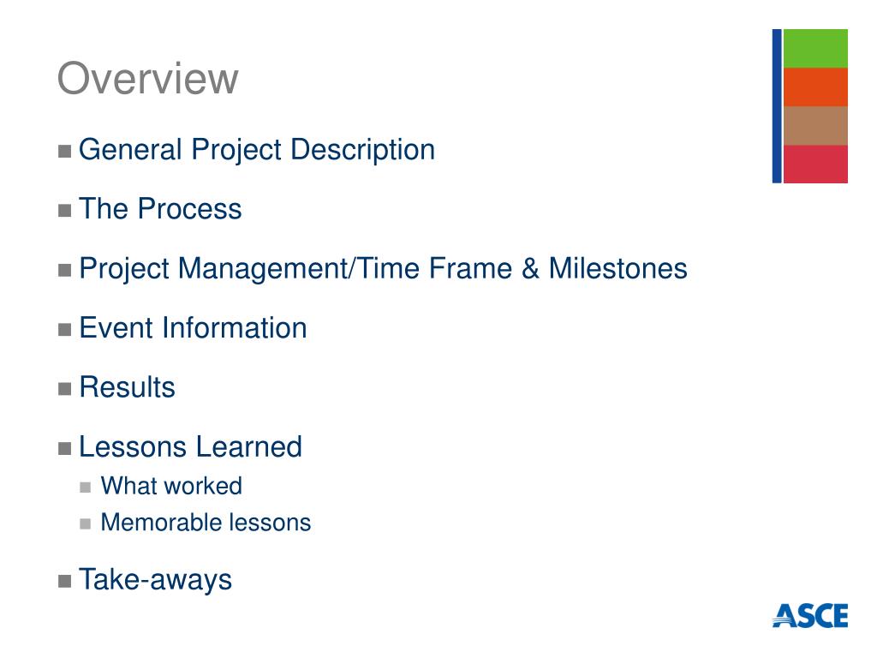Click the green color block
Image resolution: width=877 pixels, height=658 pixels.
815,48
